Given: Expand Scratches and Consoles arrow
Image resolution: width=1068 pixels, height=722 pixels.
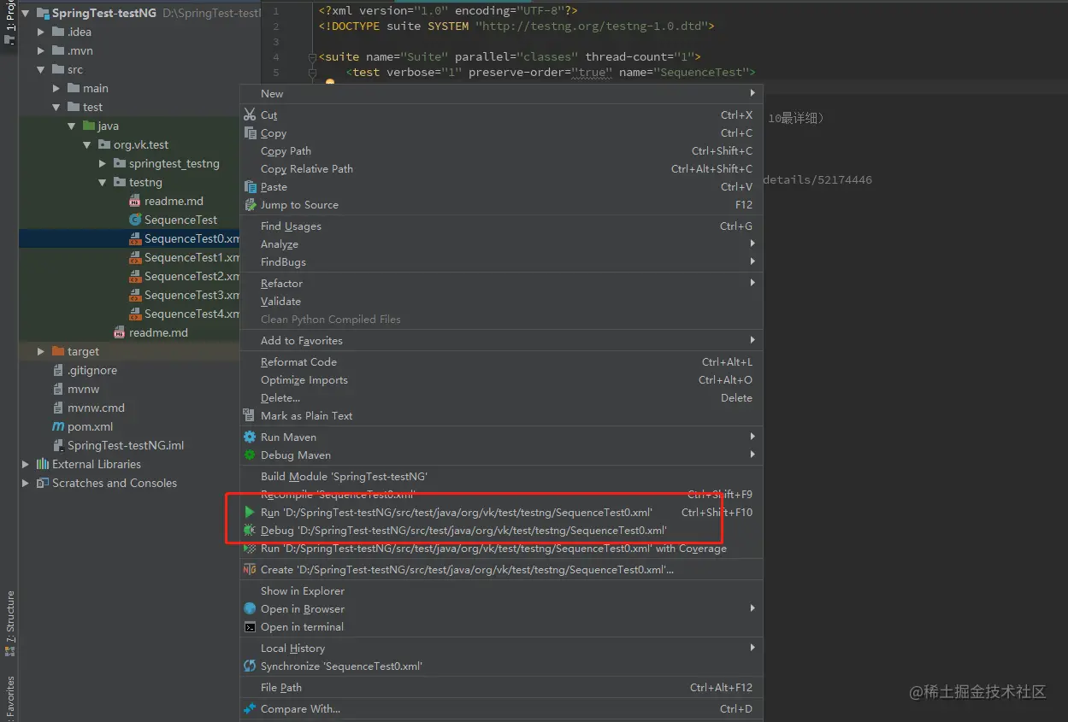Looking at the screenshot, I should (26, 483).
